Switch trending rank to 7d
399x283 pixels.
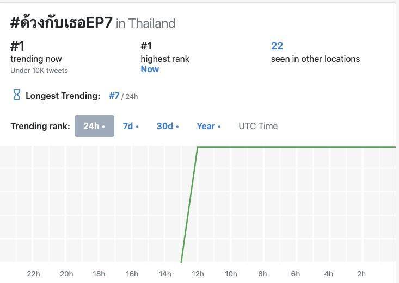(x=131, y=126)
